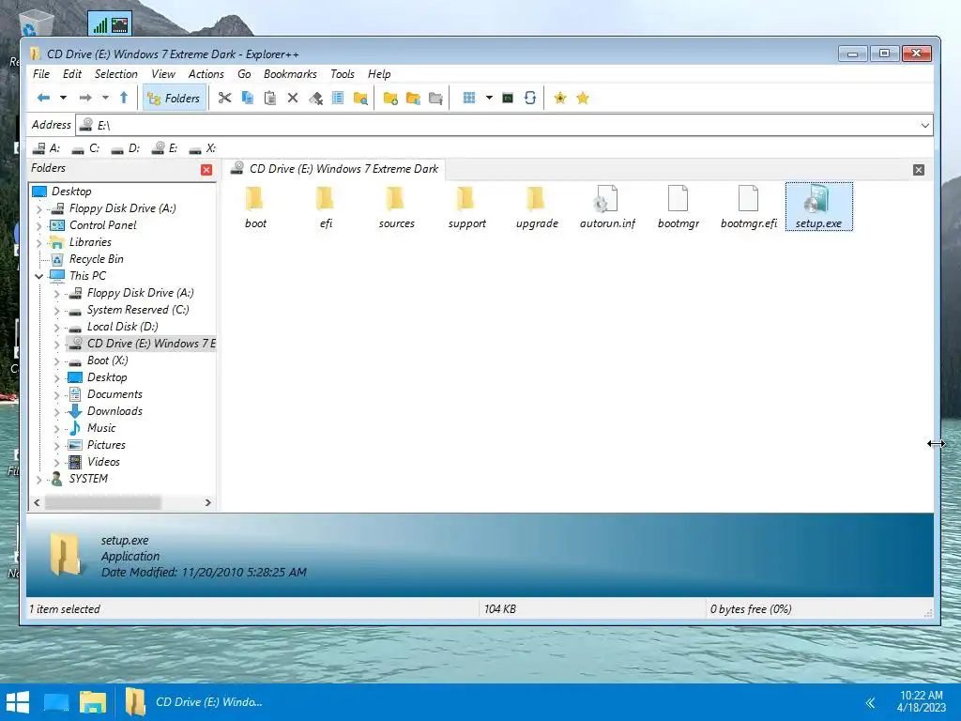961x721 pixels.
Task: Select the upgrade folder
Action: coord(537,207)
